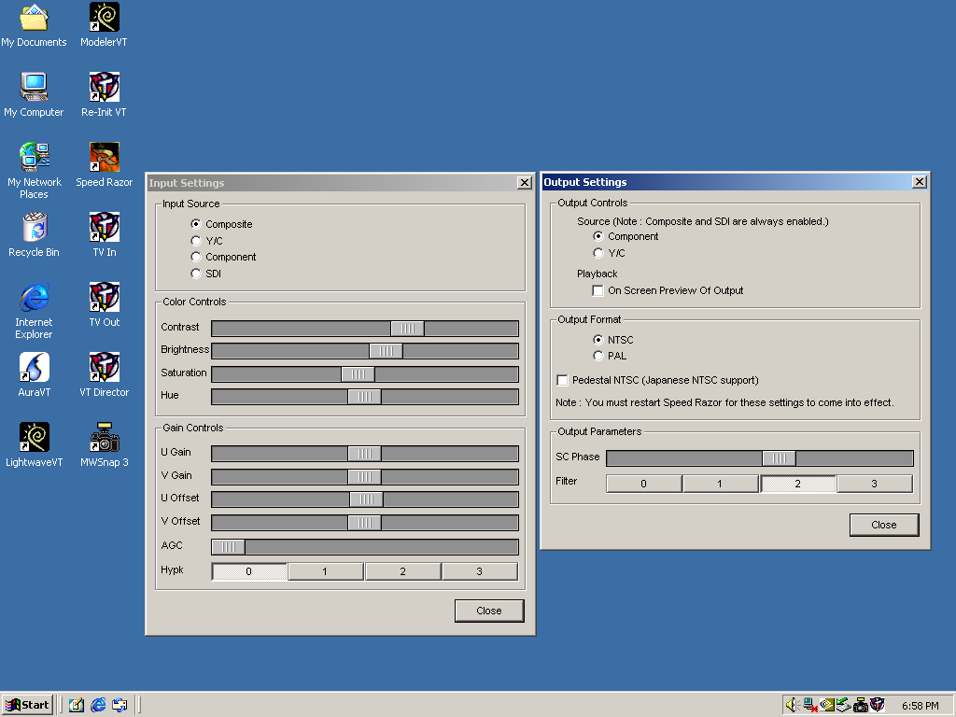
Task: Click the U Offset slider thumb
Action: point(366,499)
